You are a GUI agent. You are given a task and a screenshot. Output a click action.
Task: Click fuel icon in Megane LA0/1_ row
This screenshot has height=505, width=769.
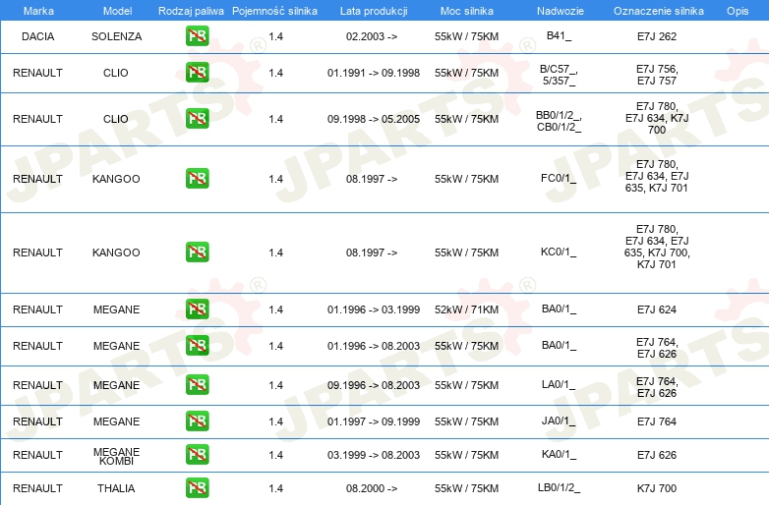pos(197,385)
